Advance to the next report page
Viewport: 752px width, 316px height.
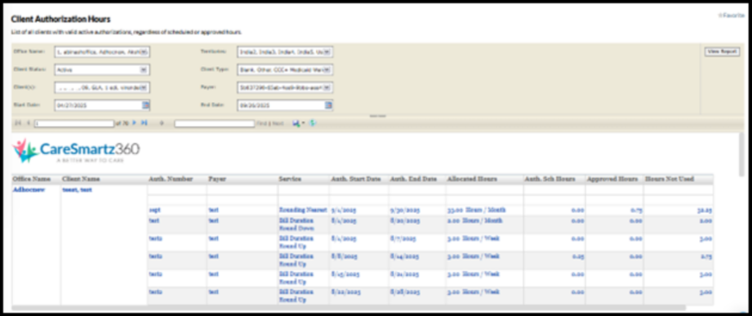coord(134,123)
